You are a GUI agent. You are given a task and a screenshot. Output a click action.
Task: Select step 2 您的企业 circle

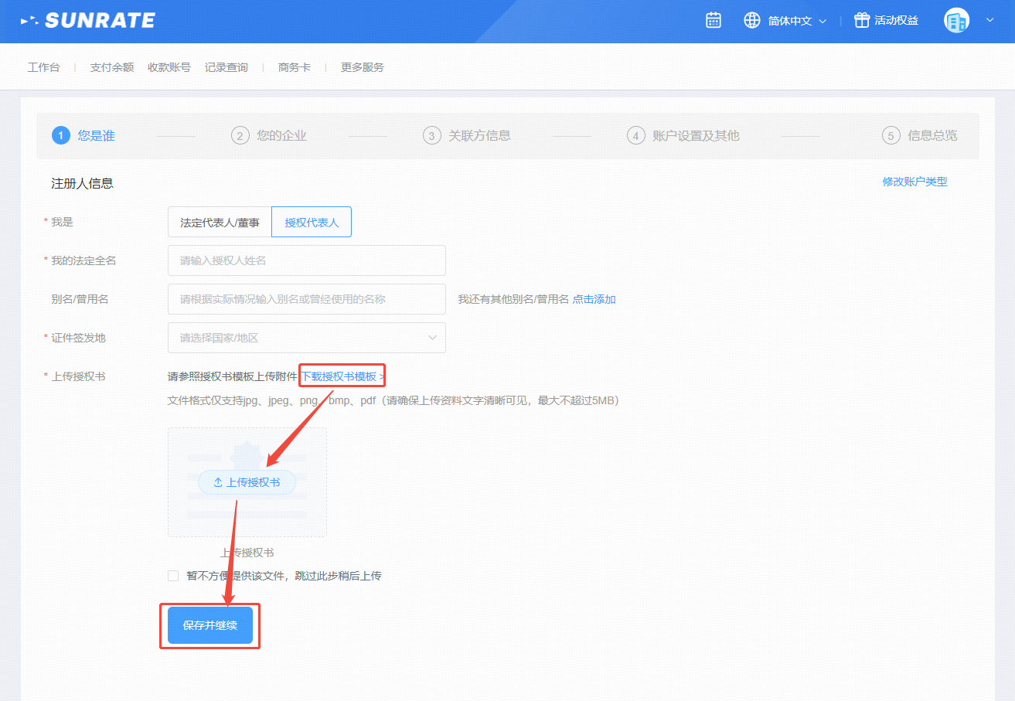click(x=240, y=136)
